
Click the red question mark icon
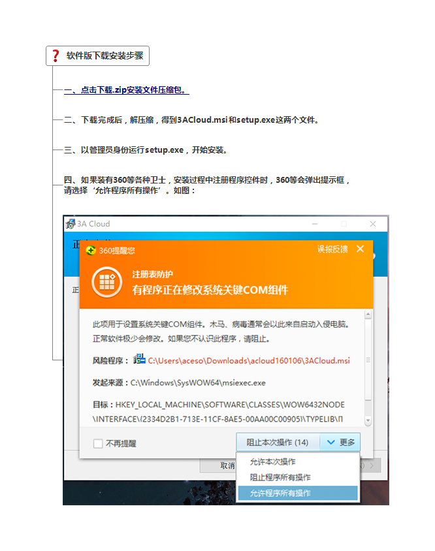(56, 56)
